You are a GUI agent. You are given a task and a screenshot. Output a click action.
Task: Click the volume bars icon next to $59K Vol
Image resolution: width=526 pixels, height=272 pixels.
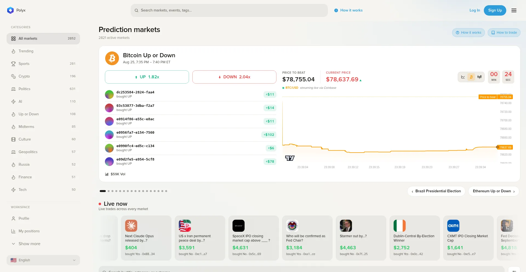[107, 174]
